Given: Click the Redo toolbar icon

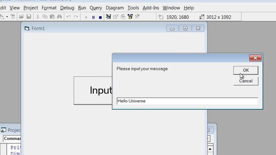Looking at the screenshot, I should (x=76, y=17).
